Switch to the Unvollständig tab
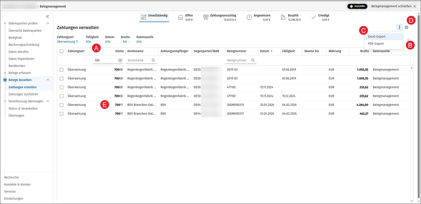The height and width of the screenshot is (204, 421). coord(154,17)
